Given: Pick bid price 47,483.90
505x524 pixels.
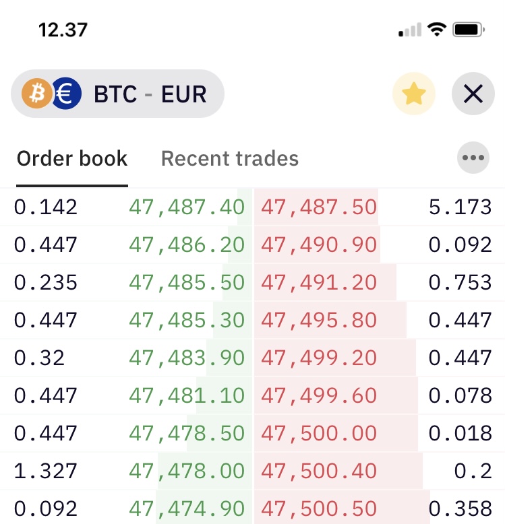Looking at the screenshot, I should pos(187,358).
